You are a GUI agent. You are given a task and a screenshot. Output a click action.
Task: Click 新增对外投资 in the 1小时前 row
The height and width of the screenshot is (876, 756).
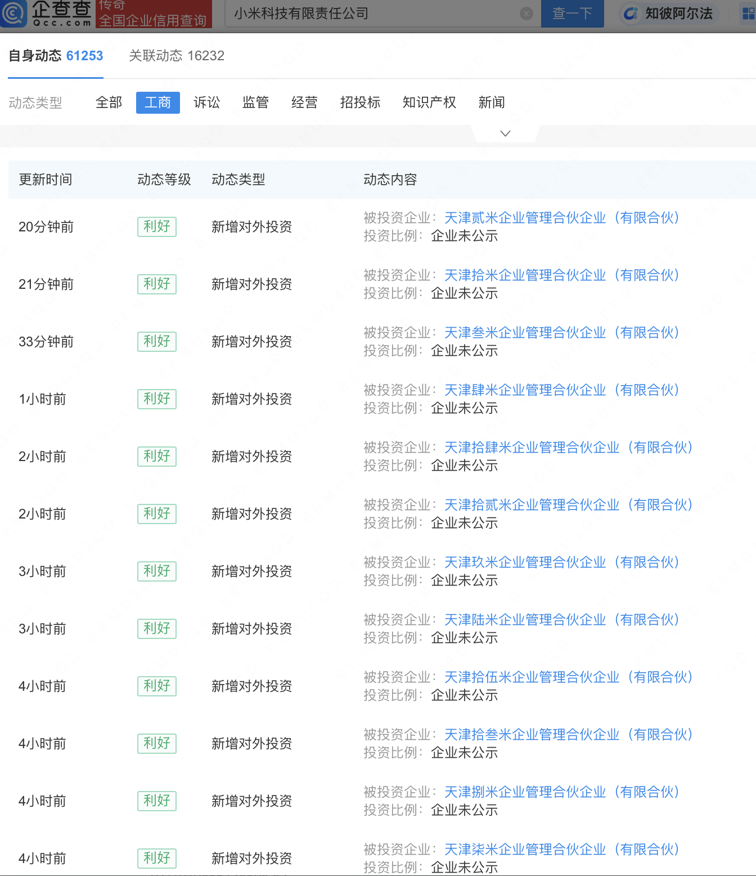(252, 399)
